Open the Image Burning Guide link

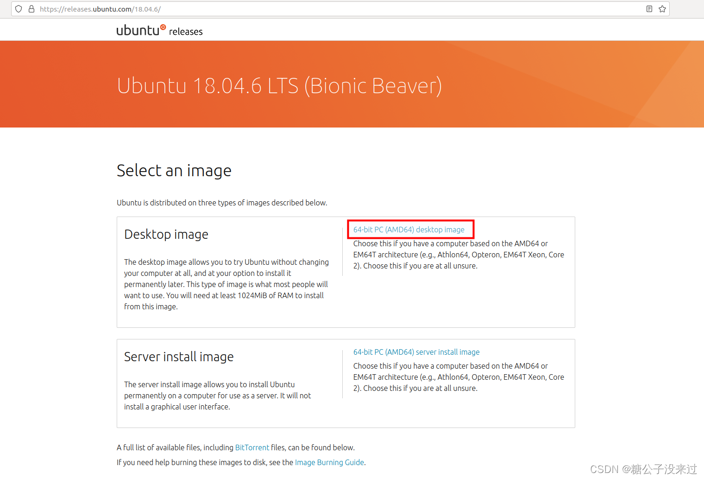pos(329,462)
